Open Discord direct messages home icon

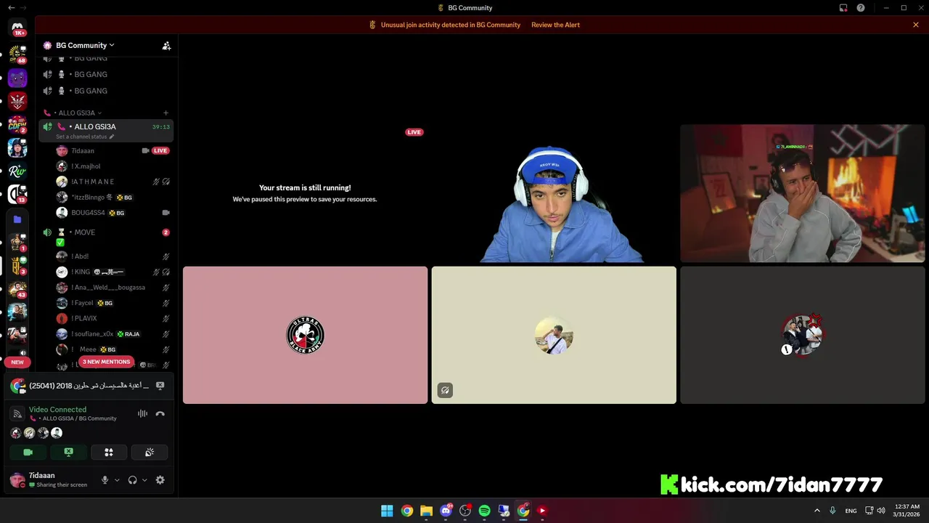click(x=17, y=28)
